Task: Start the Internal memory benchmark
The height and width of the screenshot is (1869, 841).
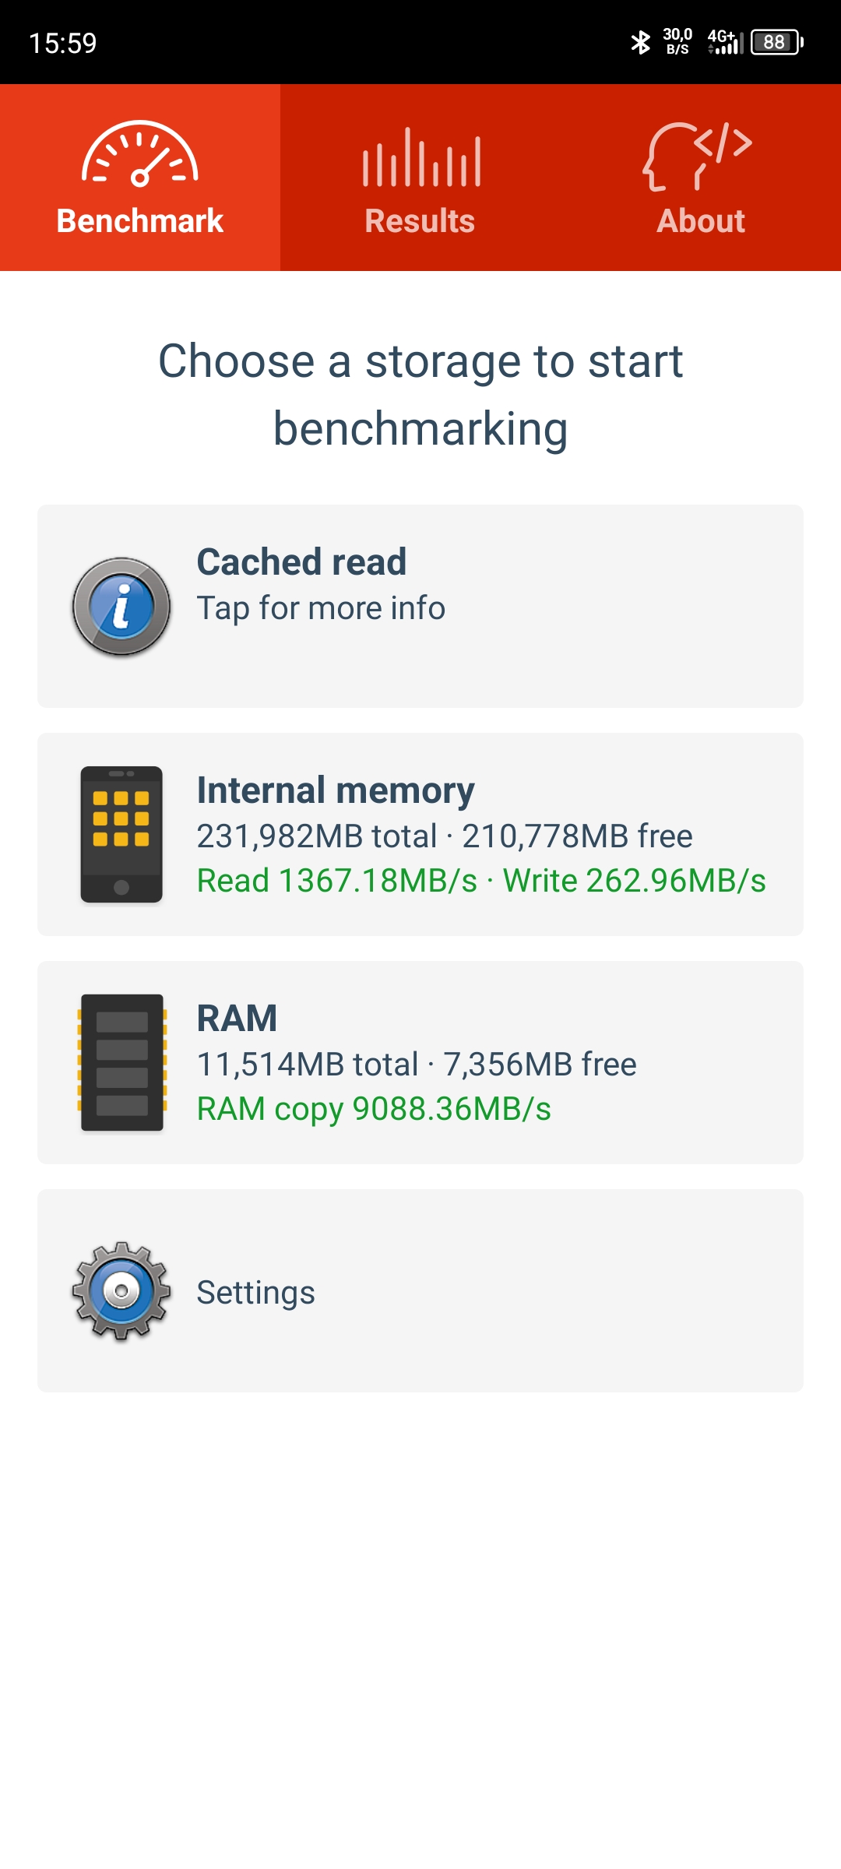Action: click(420, 834)
